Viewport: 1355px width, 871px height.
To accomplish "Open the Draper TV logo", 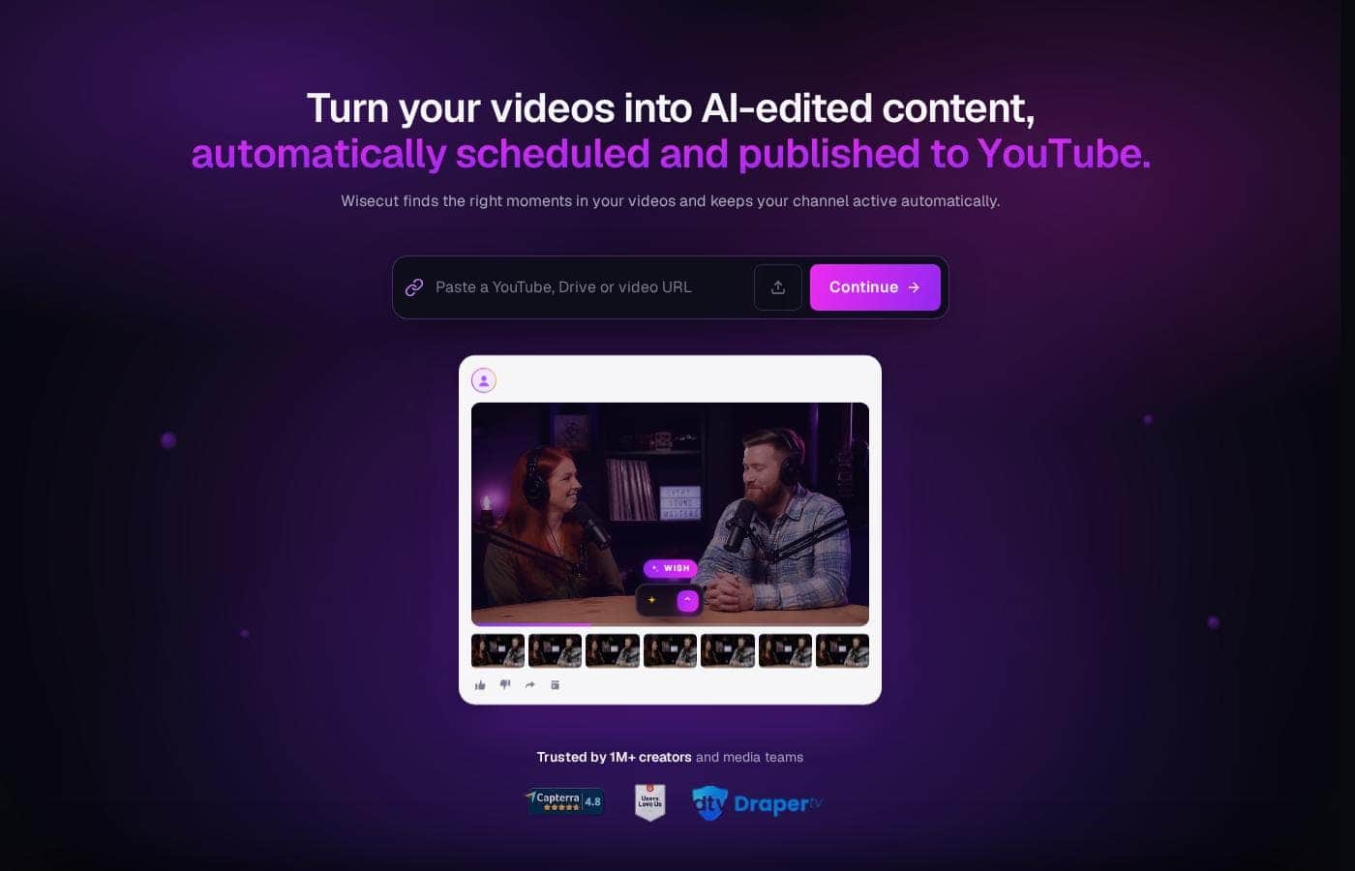I will (757, 803).
